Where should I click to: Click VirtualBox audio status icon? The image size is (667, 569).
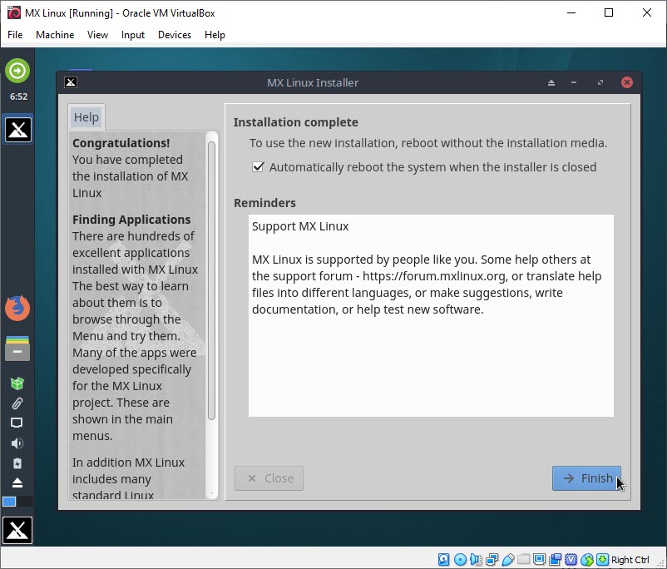[476, 559]
